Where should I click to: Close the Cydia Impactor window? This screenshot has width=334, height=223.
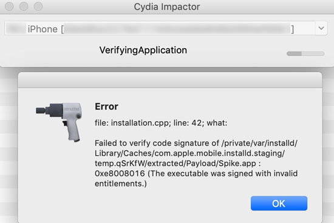pos(9,6)
